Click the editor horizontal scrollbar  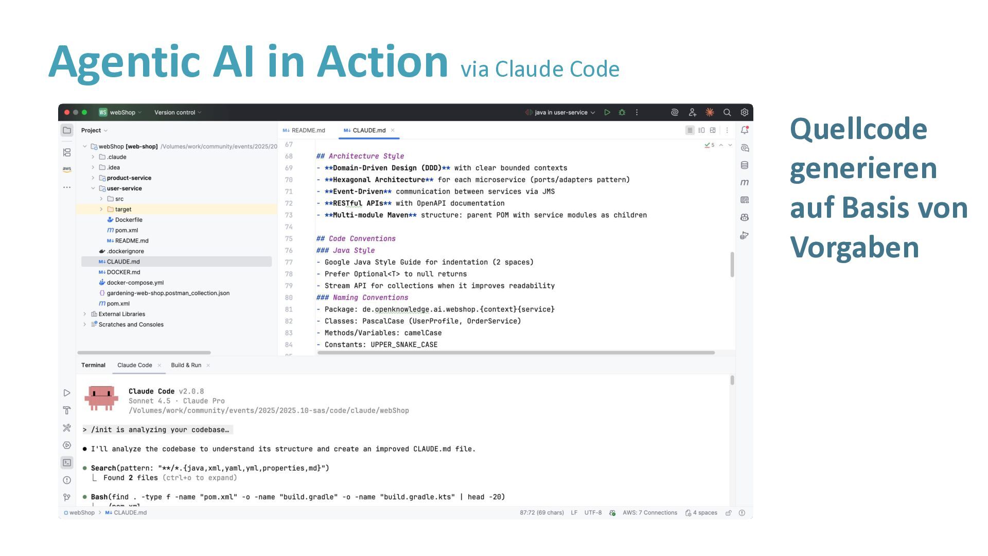pyautogui.click(x=516, y=353)
